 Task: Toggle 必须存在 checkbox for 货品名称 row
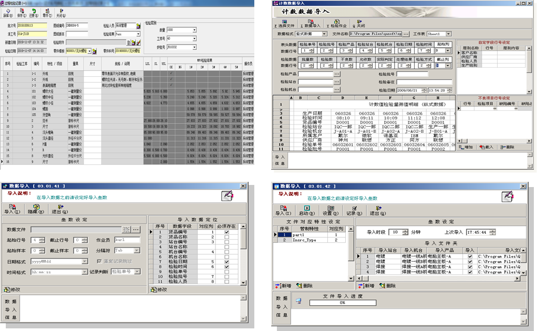[226, 237]
